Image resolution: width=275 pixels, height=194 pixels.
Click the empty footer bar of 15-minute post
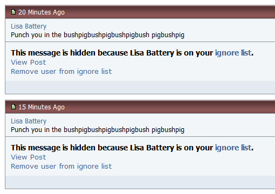click(x=140, y=182)
